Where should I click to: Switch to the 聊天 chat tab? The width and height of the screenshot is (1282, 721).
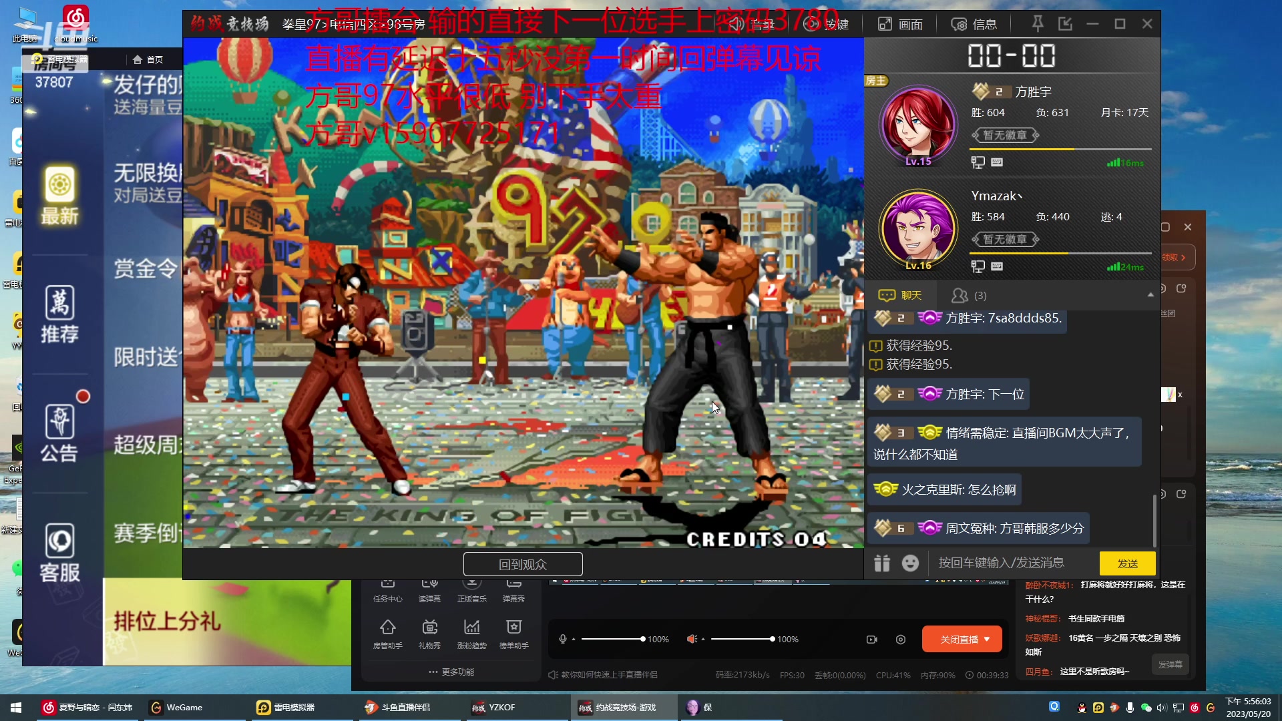[900, 295]
